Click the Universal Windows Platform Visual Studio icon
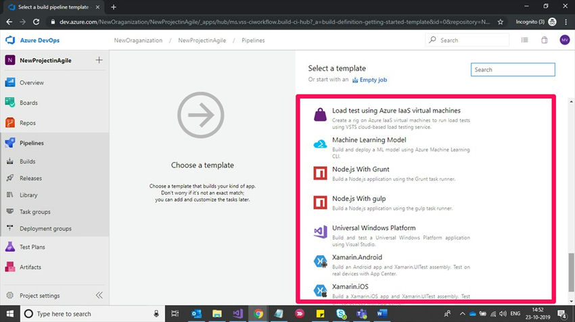575x322 pixels. pyautogui.click(x=320, y=232)
